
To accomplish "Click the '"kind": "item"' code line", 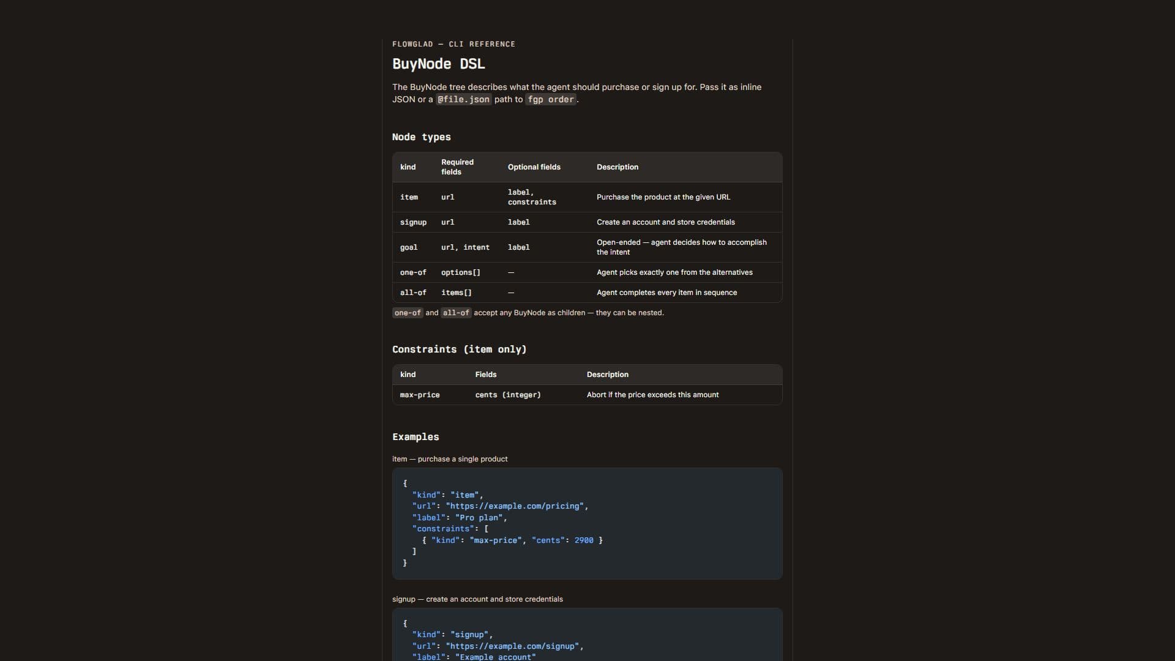I will [447, 495].
